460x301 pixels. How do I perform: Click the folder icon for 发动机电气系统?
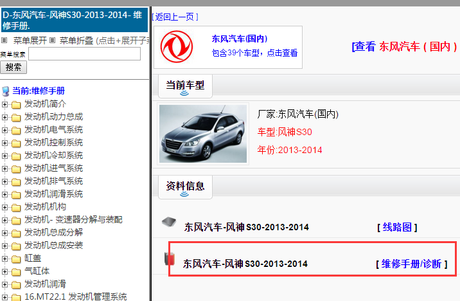[16, 131]
